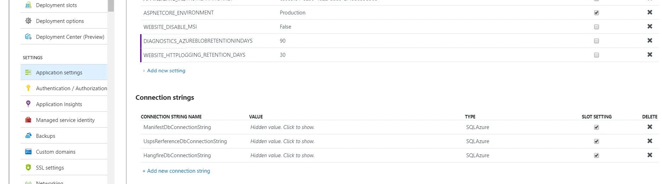Click the Deployment slots icon

pyautogui.click(x=28, y=5)
